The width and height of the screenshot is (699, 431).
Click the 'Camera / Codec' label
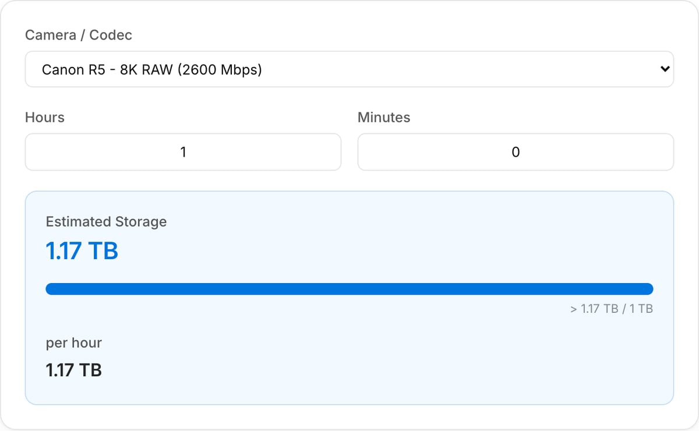coord(79,35)
